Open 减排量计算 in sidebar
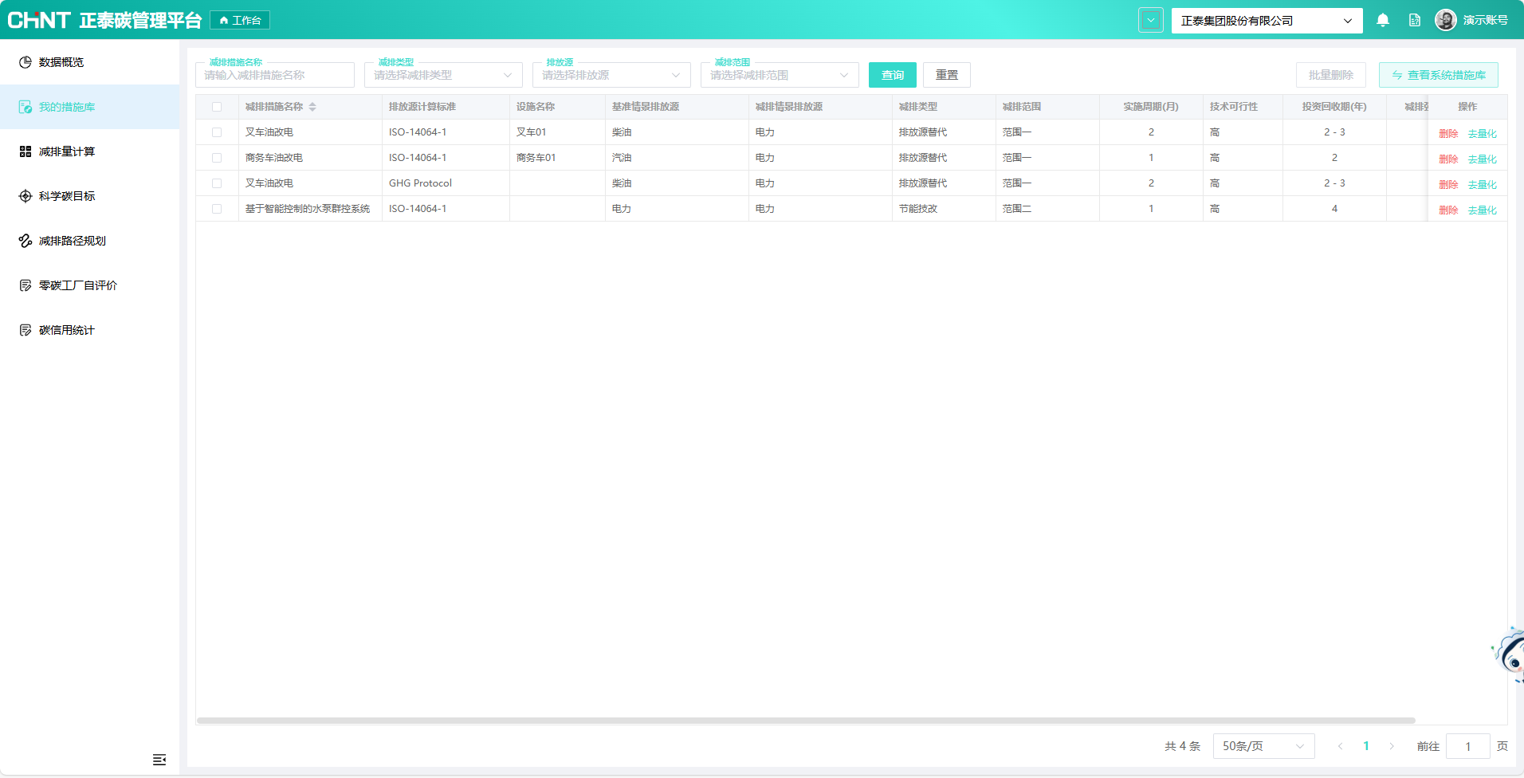Image resolution: width=1524 pixels, height=778 pixels. 90,151
